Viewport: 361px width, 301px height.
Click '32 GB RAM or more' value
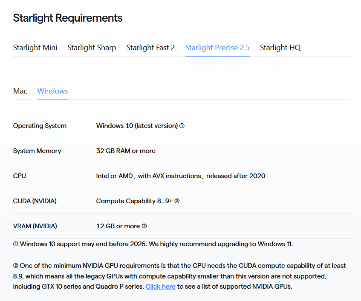[x=126, y=151]
